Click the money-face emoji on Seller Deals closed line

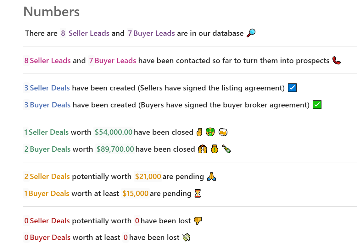(x=210, y=132)
